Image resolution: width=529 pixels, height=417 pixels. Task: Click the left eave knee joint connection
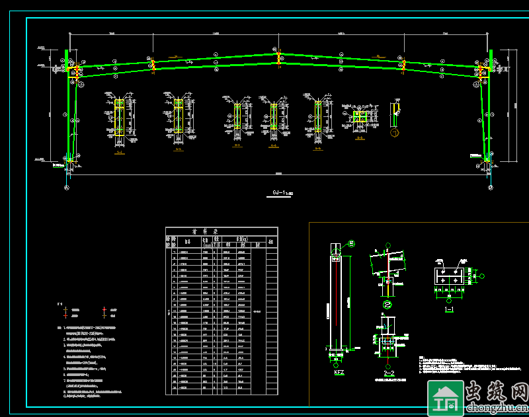click(75, 70)
